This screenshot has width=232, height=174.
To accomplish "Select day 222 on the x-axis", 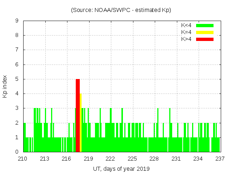I will pyautogui.click(x=110, y=159).
